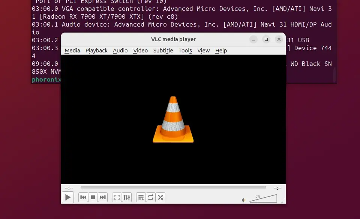Open extended settings equalizer panel
This screenshot has width=360, height=219.
tap(127, 197)
